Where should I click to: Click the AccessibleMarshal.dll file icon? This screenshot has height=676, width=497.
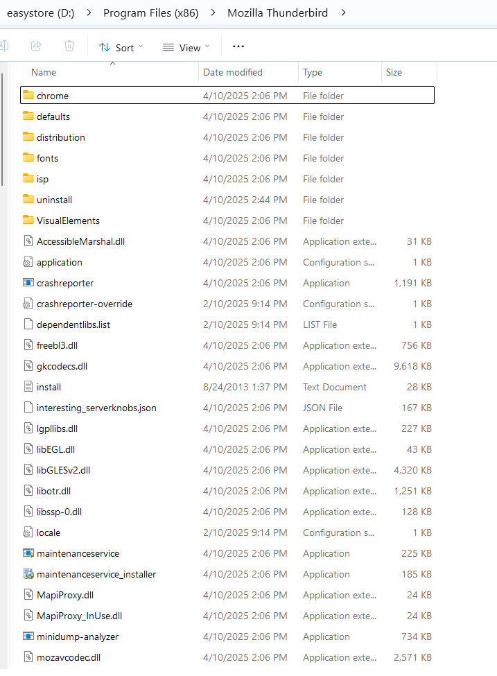point(28,241)
